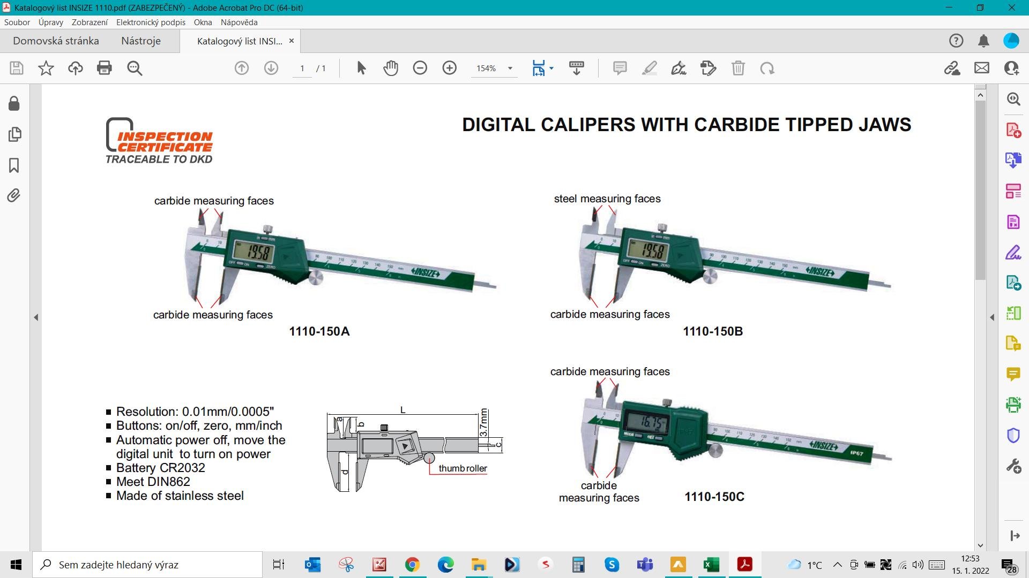Open the Zobrazení menu
The height and width of the screenshot is (578, 1029).
(x=90, y=22)
